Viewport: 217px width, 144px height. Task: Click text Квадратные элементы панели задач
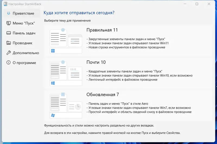point(125,71)
